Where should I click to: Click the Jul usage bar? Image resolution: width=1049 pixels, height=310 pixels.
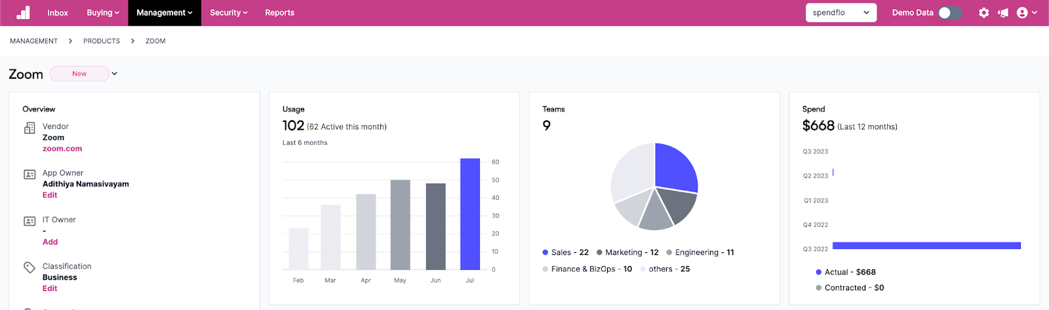[470, 214]
